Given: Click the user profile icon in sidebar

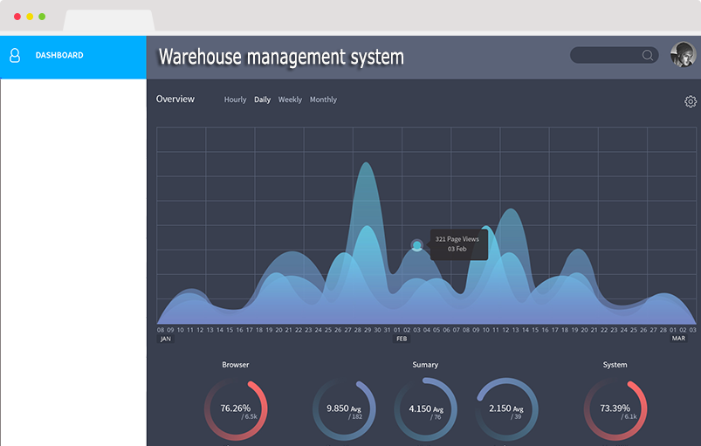Looking at the screenshot, I should pos(15,56).
